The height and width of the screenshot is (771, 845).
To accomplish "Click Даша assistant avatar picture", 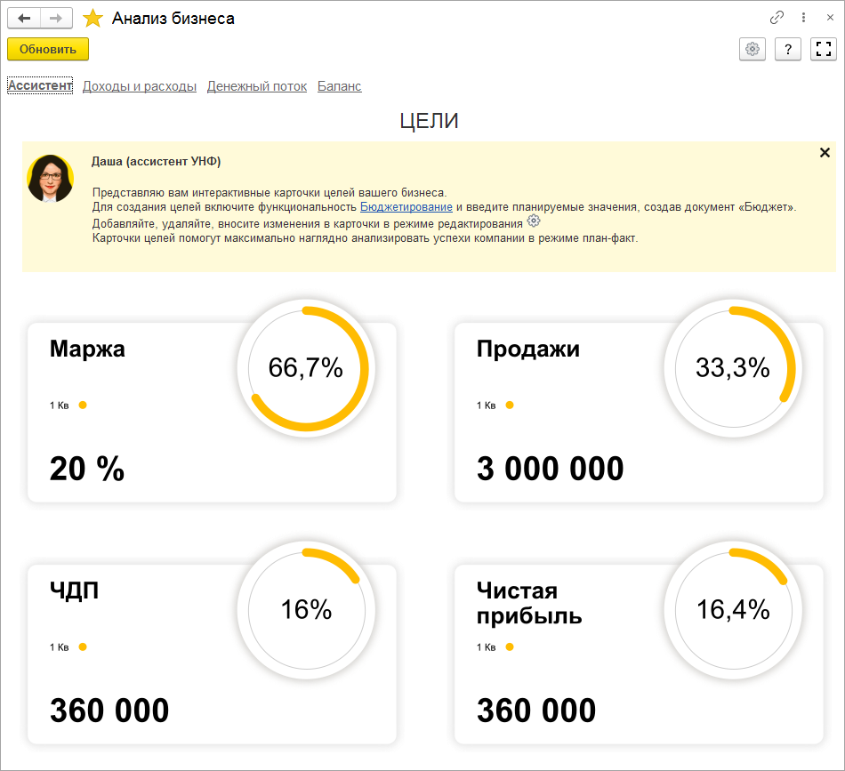I will coord(50,179).
